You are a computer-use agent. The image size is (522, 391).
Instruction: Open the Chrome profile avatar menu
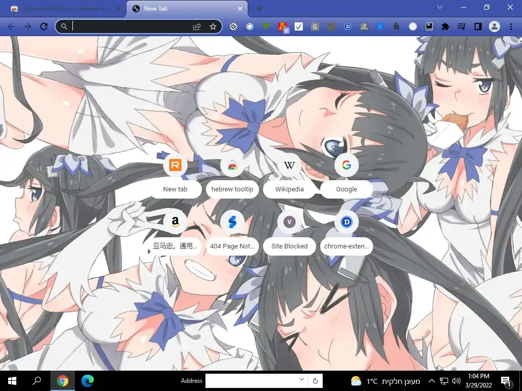(x=494, y=26)
